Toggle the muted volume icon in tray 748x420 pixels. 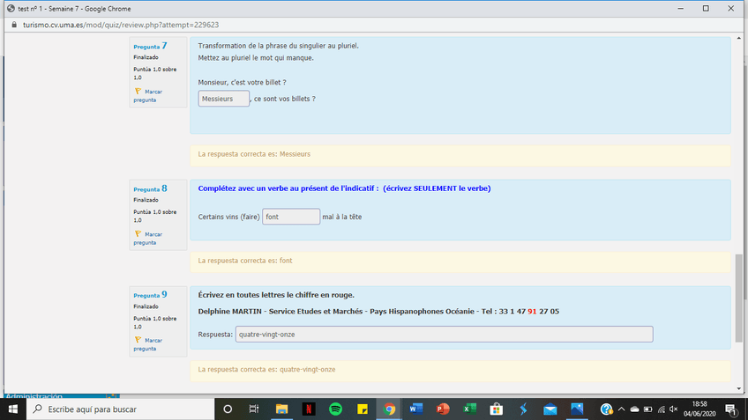click(x=675, y=409)
